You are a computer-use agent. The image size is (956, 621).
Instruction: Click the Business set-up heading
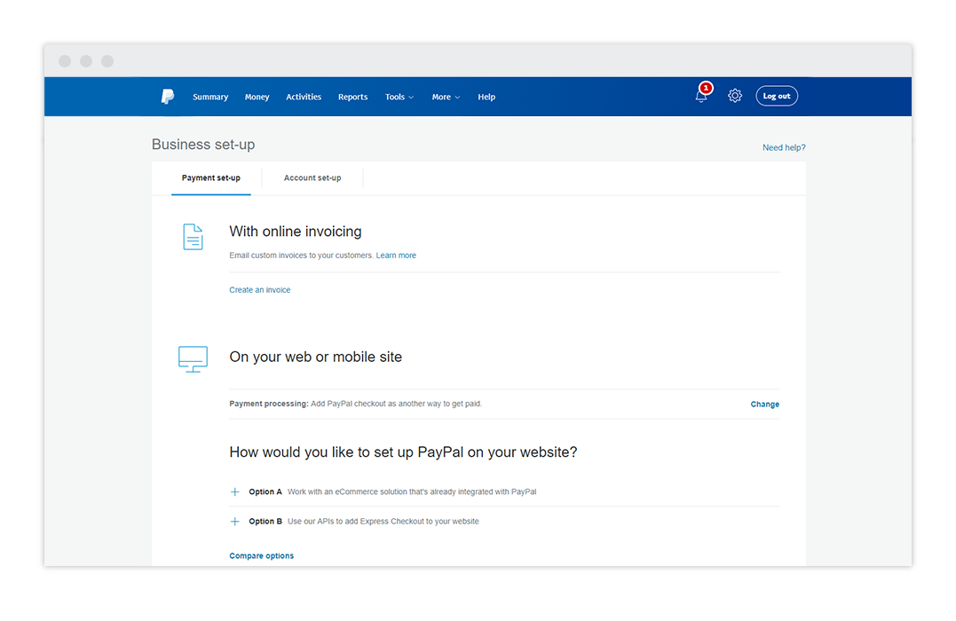pyautogui.click(x=203, y=145)
